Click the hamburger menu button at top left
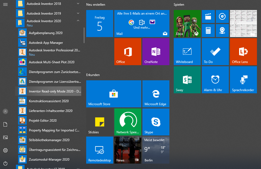Screen dimensions: 261x169 coord(5,4)
